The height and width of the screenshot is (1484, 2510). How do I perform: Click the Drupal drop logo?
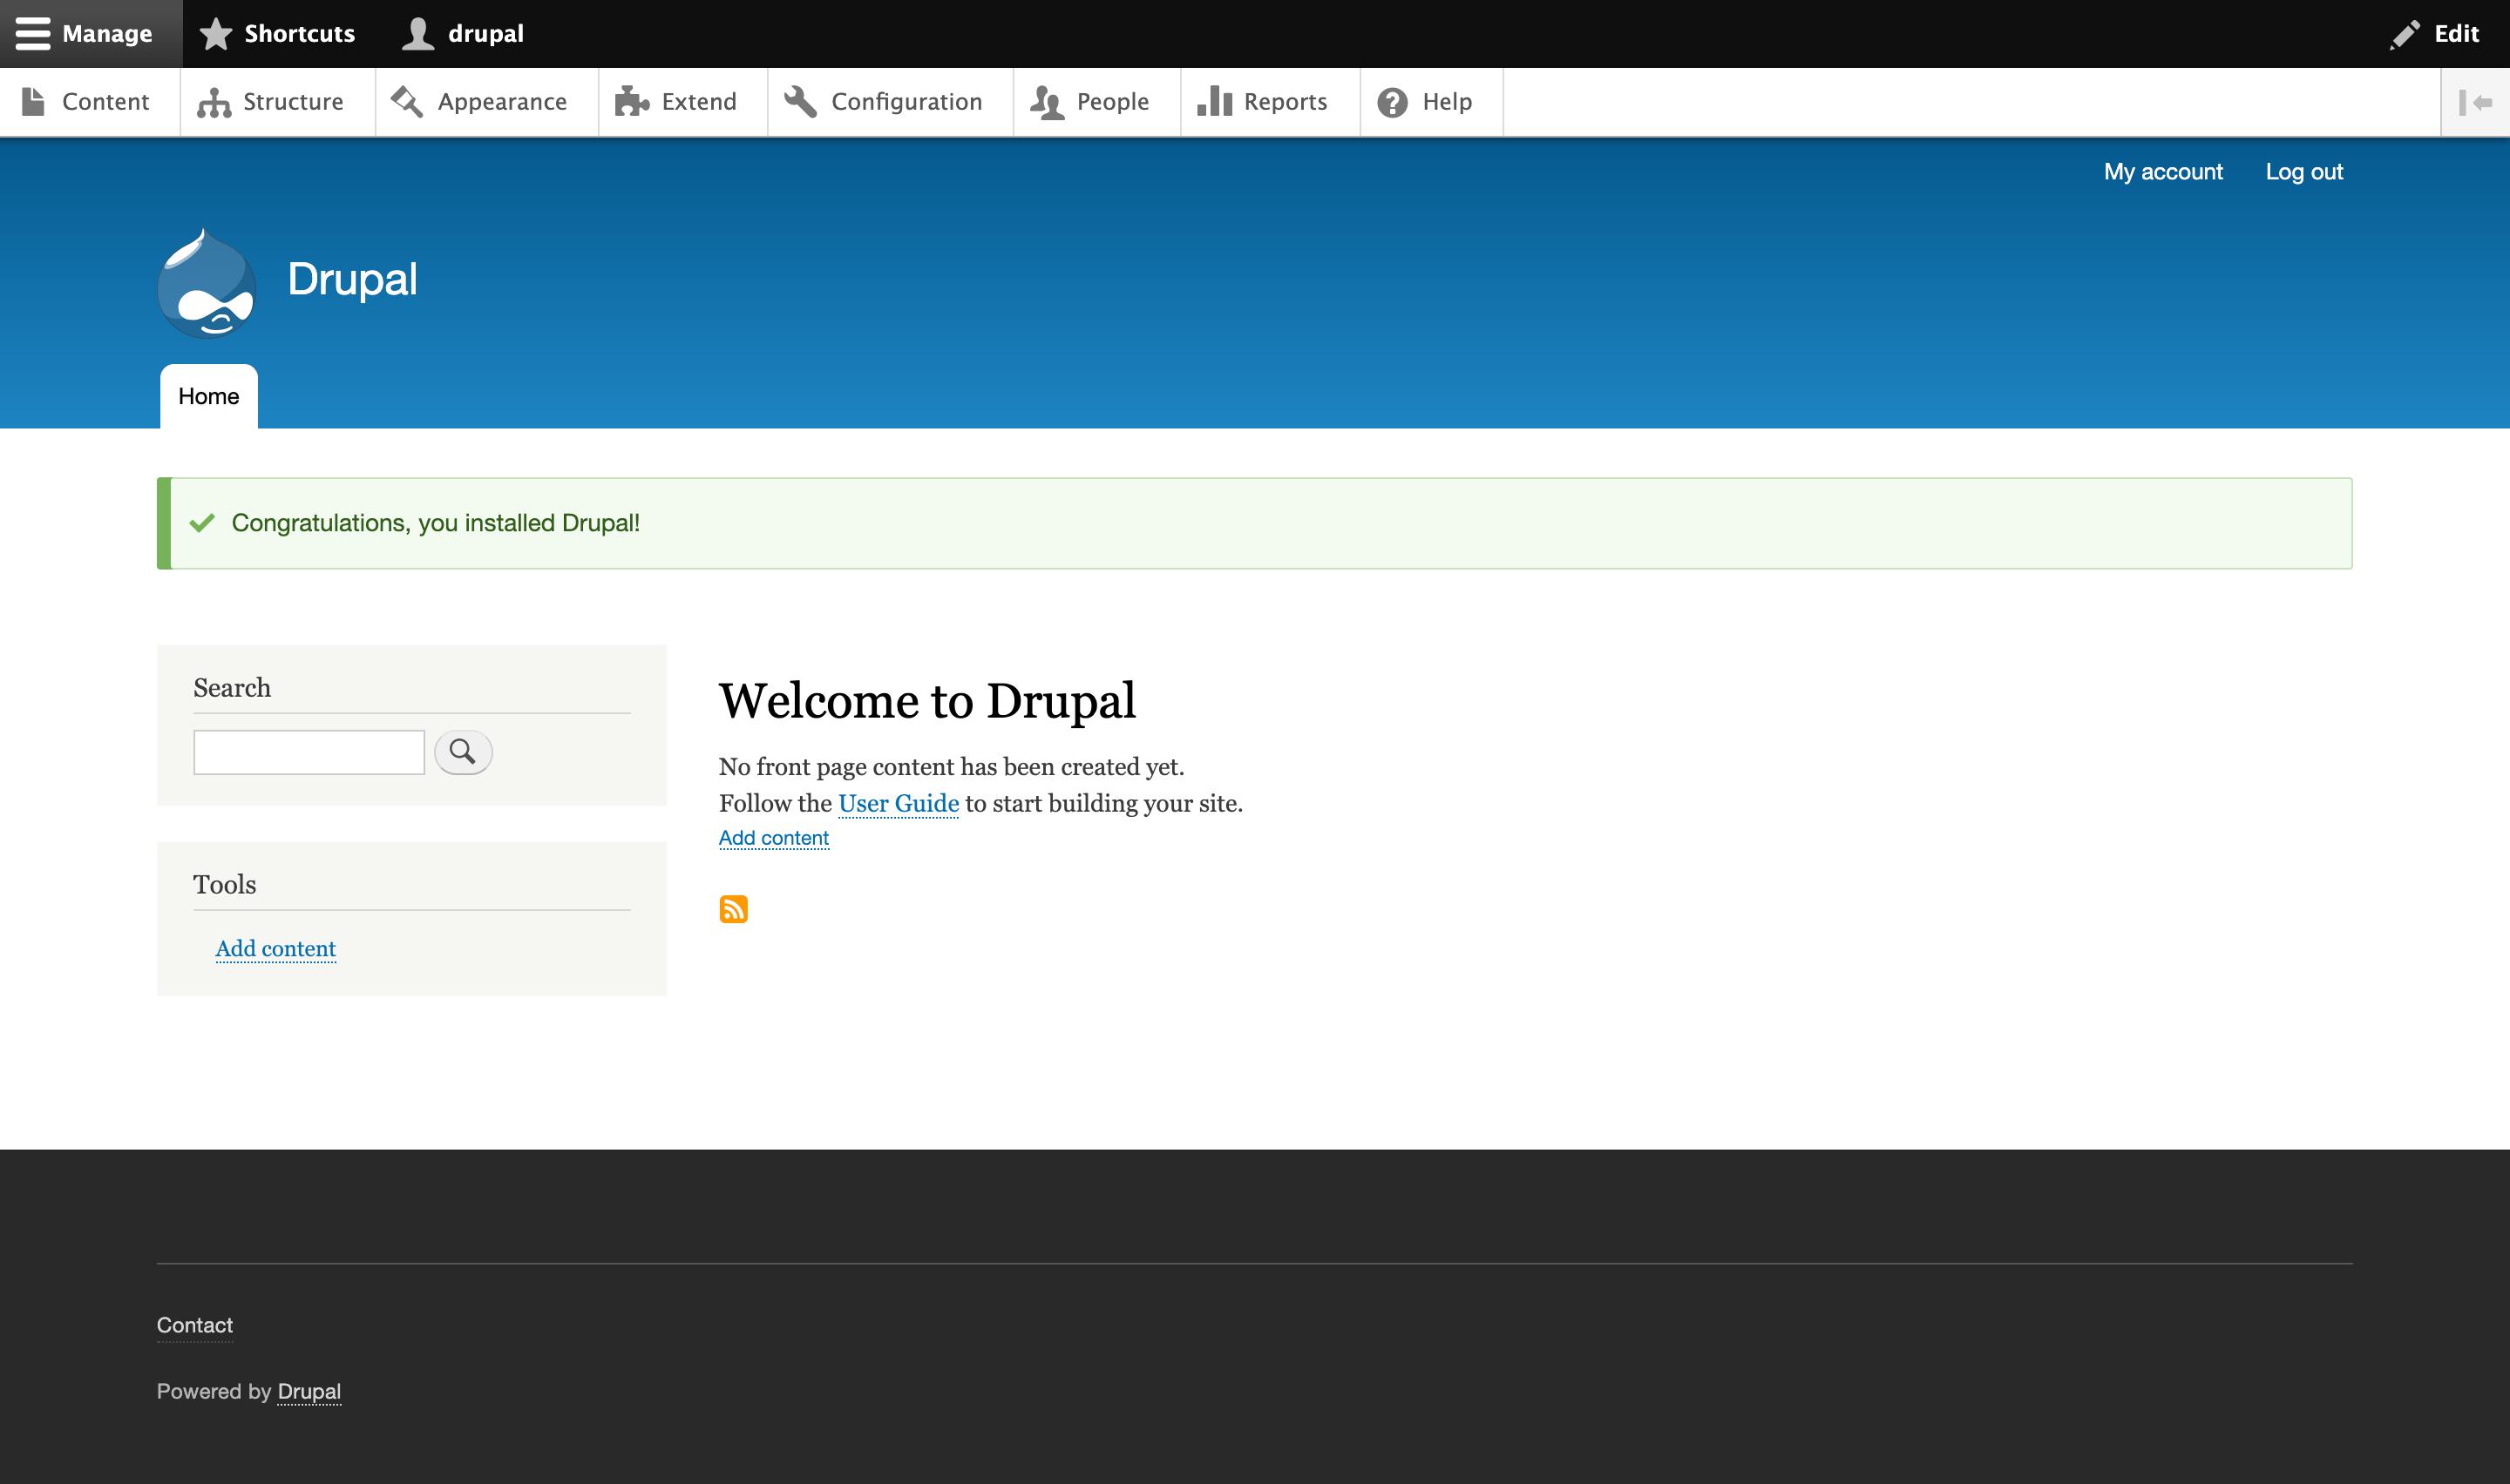pyautogui.click(x=207, y=283)
